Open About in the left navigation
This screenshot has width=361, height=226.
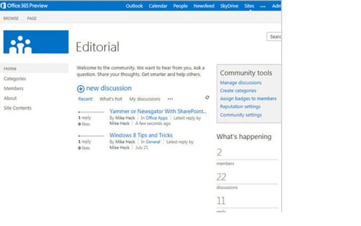point(10,98)
